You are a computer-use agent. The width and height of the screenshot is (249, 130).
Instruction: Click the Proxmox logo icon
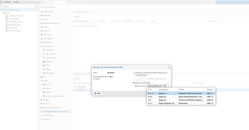(x=1, y=2)
